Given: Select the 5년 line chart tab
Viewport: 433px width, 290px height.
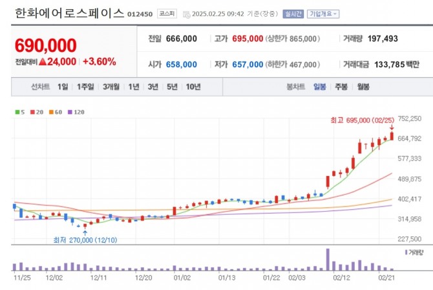Looking at the screenshot, I should tap(172, 87).
